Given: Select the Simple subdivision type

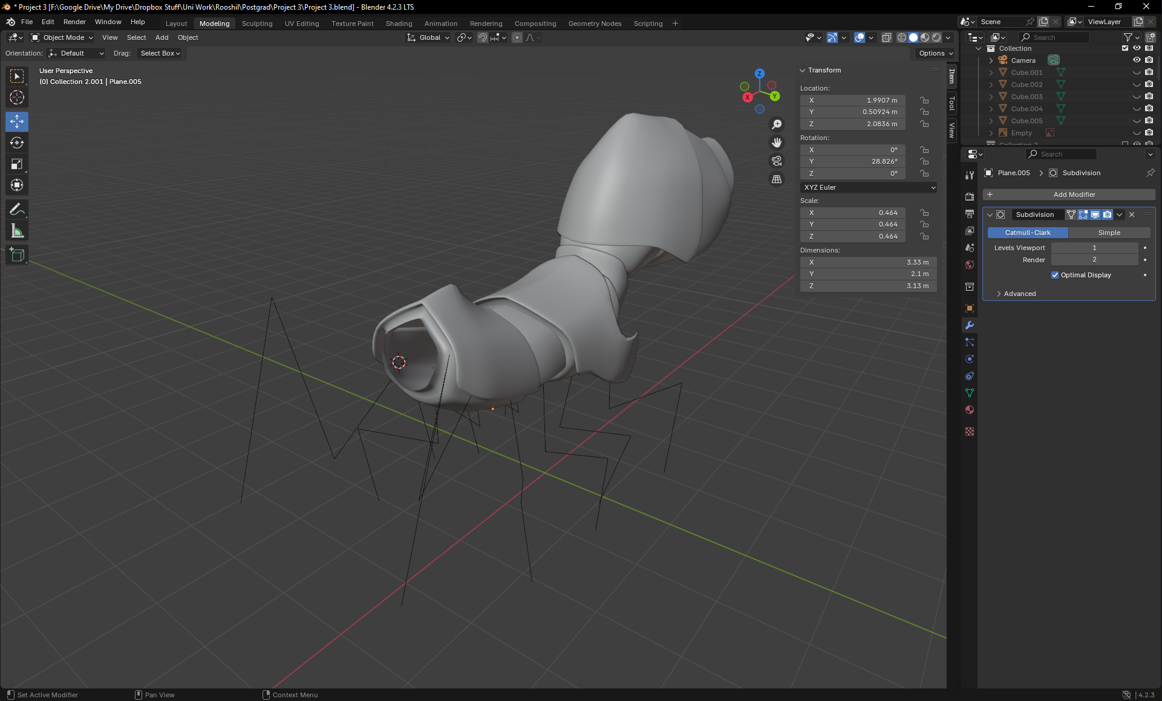Looking at the screenshot, I should (1109, 233).
